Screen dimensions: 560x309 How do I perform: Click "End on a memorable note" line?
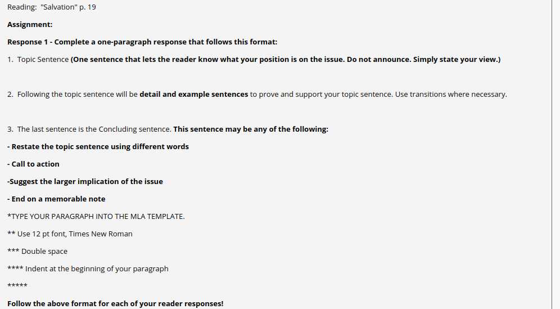pos(56,199)
